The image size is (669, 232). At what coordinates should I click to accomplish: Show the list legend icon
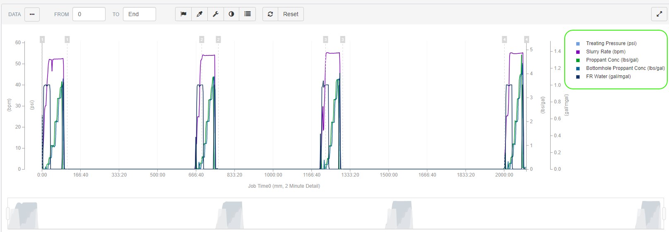(x=248, y=14)
